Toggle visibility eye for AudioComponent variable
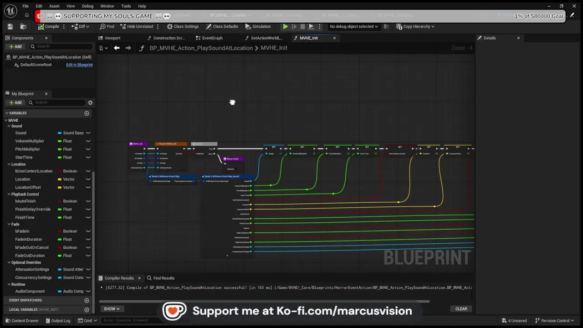This screenshot has width=583, height=328. (88, 292)
